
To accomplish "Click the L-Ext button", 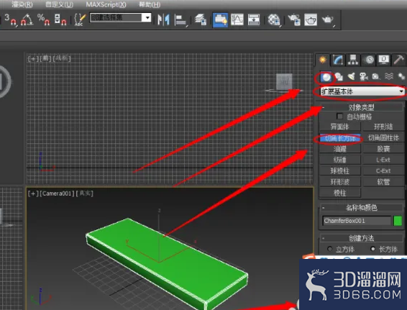I will point(383,160).
